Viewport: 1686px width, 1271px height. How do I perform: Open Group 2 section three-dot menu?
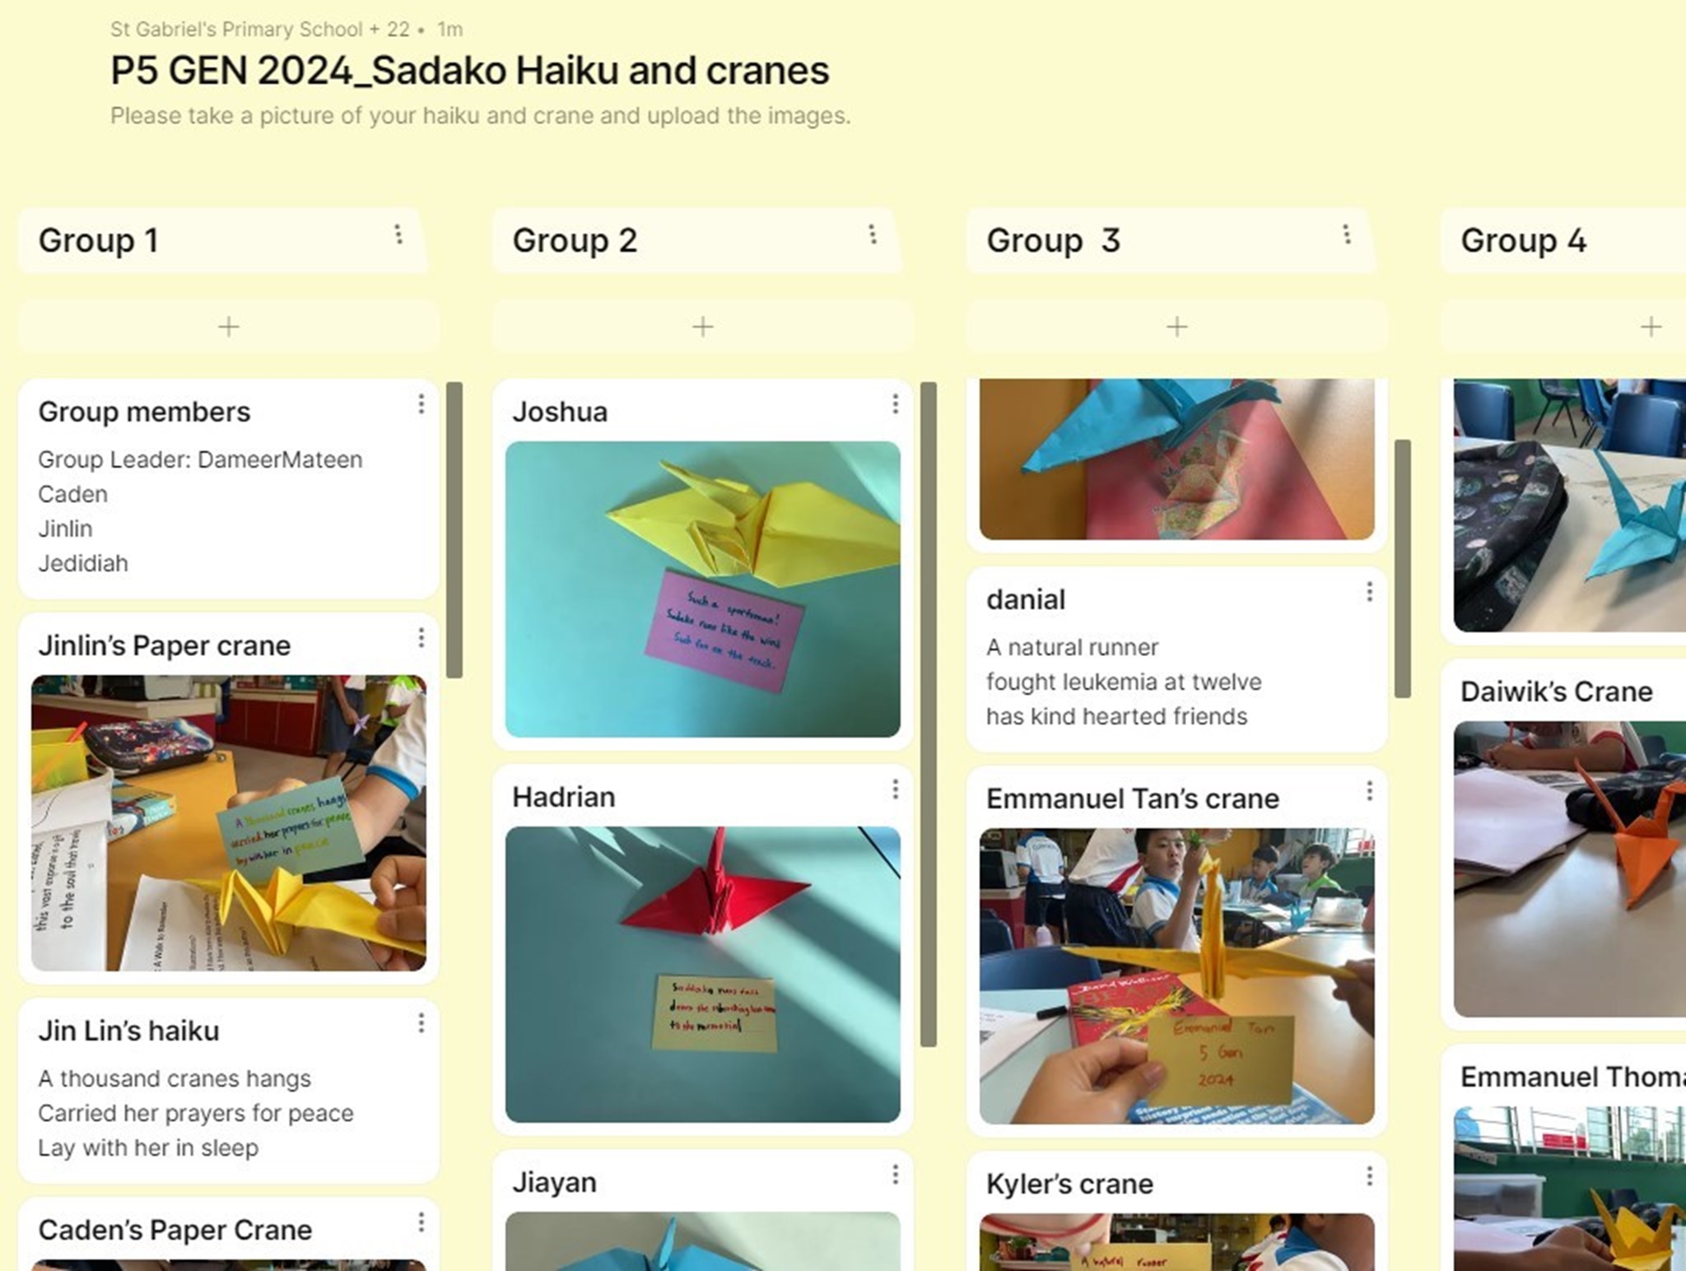[x=873, y=235]
